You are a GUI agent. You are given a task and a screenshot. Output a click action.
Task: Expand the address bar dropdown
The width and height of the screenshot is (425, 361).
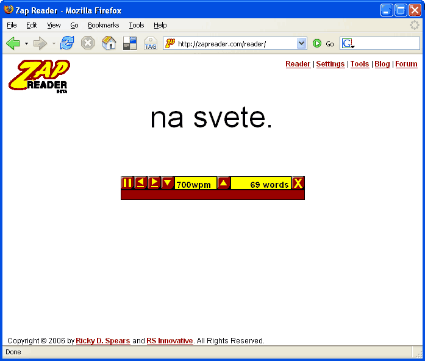[x=301, y=43]
